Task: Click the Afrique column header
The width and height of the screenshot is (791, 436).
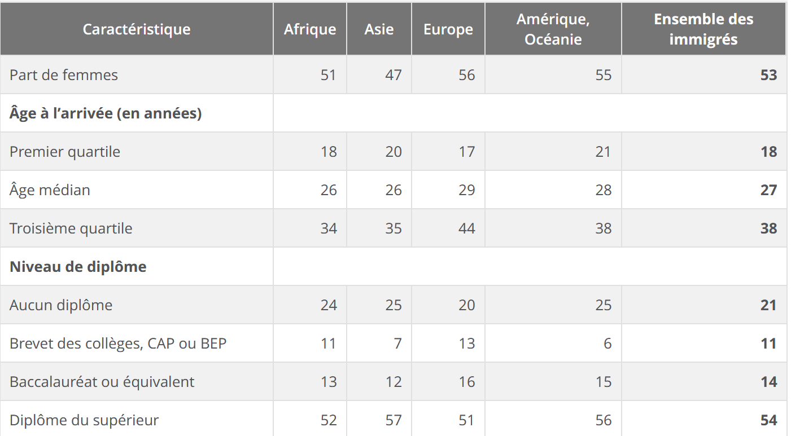Action: [310, 29]
